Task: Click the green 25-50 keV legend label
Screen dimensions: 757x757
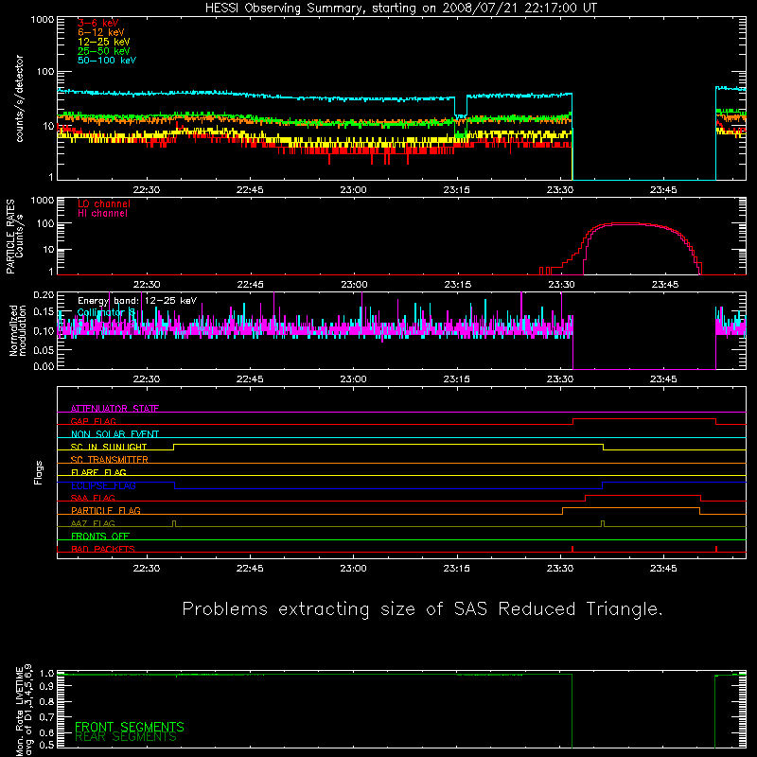Action: (103, 51)
